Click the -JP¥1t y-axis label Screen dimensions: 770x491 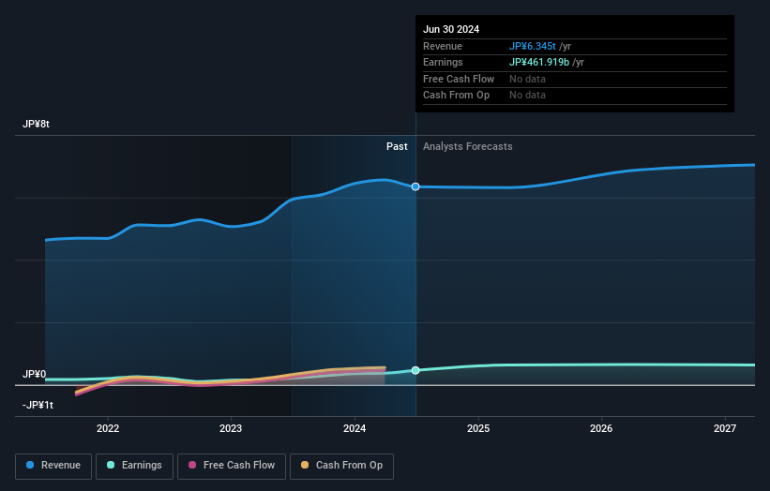(x=38, y=405)
